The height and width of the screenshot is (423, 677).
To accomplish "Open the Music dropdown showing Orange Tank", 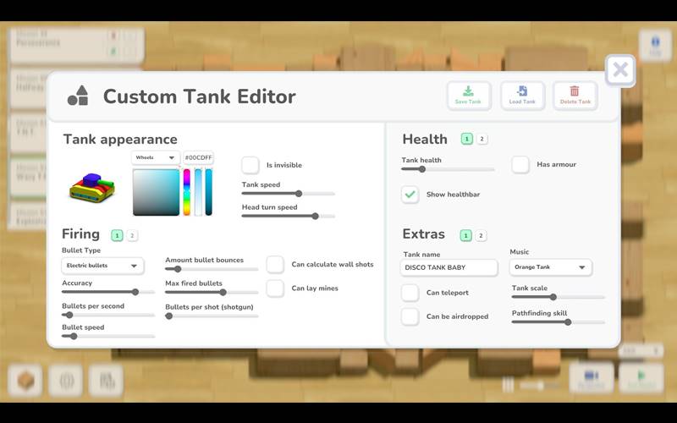I will tap(550, 267).
